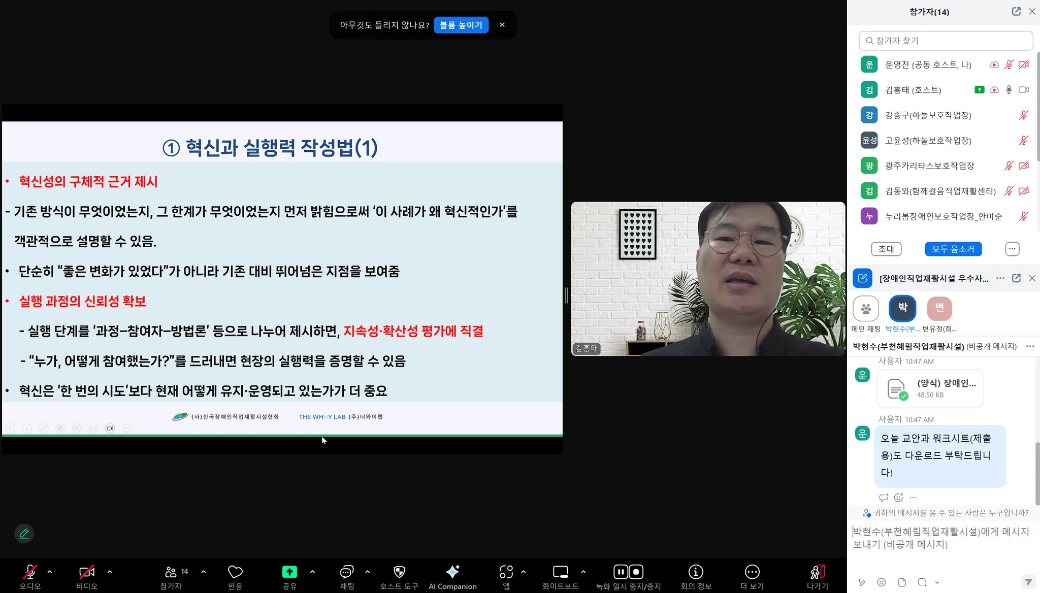
Task: Click the annotation pencil floating button
Action: click(x=24, y=534)
